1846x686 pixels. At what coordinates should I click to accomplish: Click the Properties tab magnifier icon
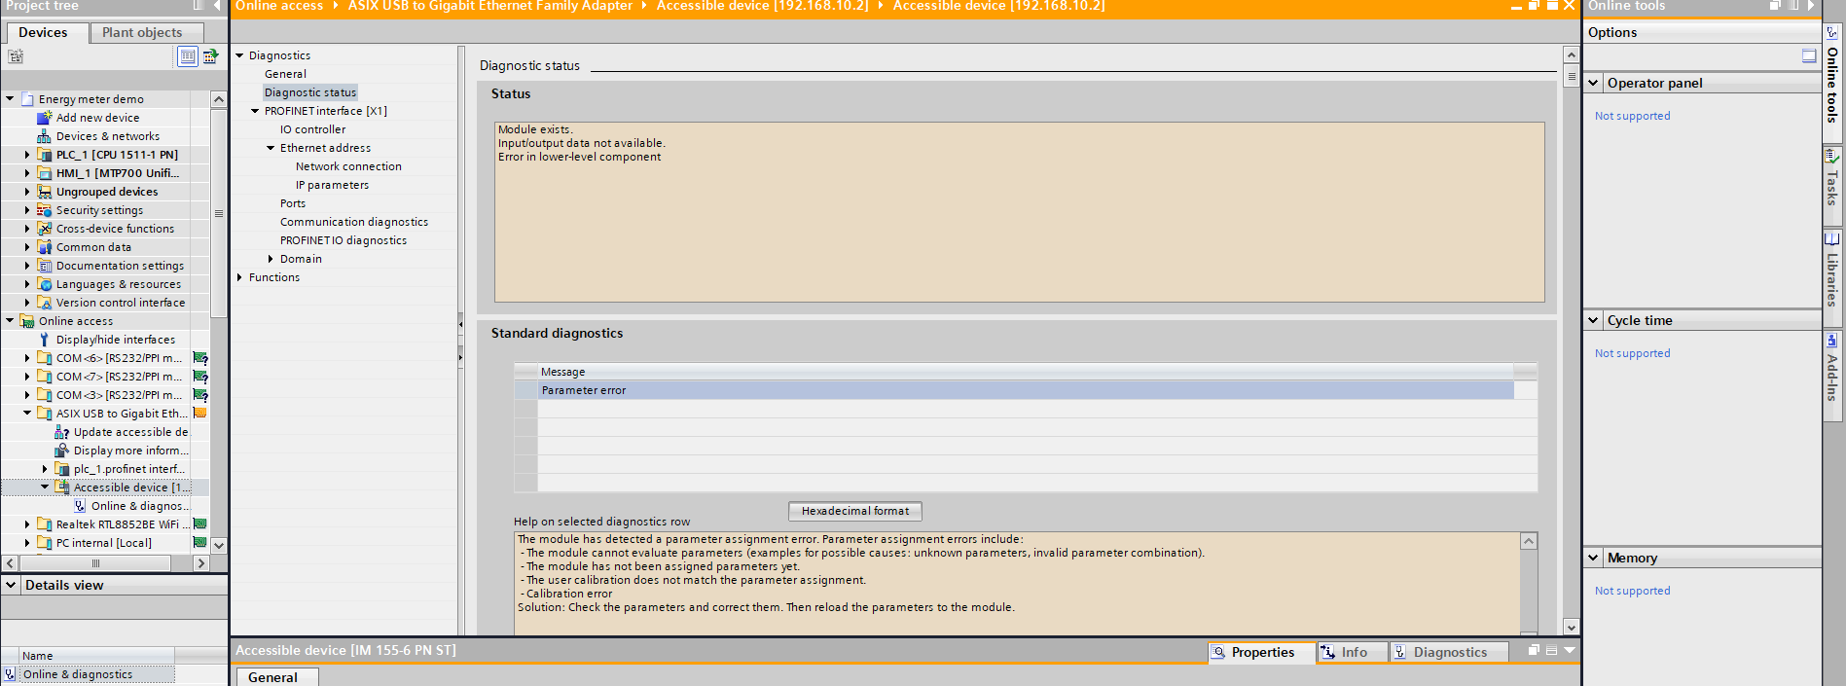click(x=1218, y=653)
